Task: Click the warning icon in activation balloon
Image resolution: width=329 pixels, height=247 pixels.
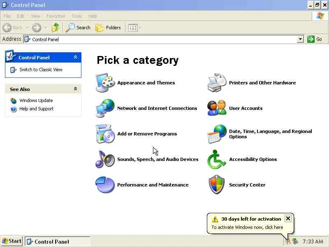Action: point(215,219)
